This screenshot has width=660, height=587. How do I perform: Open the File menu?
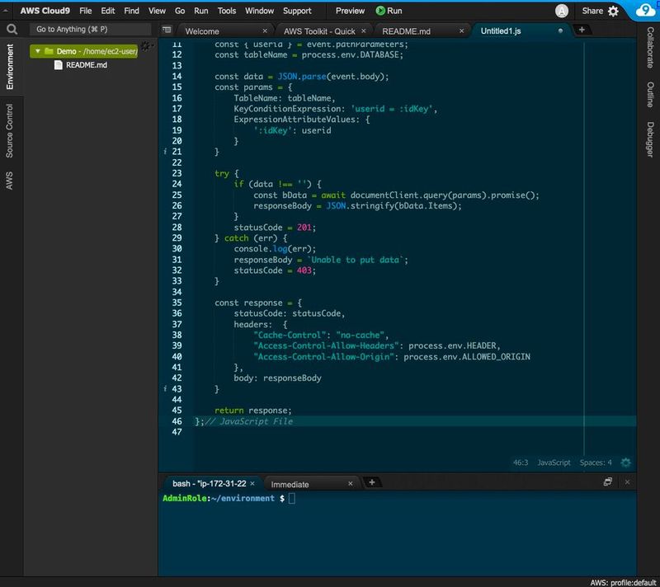(x=86, y=11)
